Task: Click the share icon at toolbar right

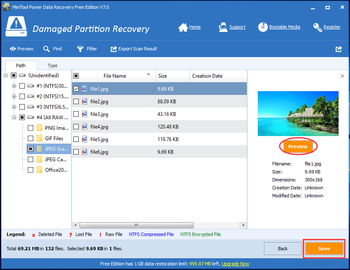Action: pos(339,49)
